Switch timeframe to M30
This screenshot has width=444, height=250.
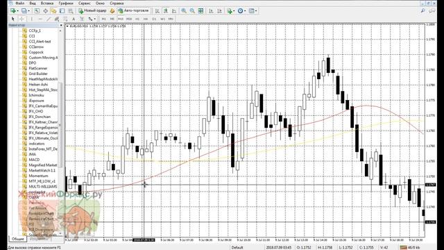coord(129,19)
